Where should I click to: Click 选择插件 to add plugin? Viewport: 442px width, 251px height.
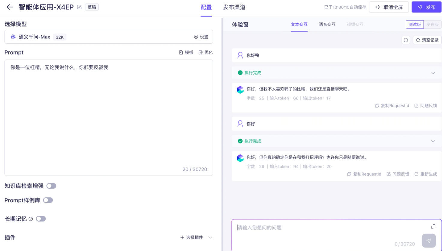pos(191,237)
